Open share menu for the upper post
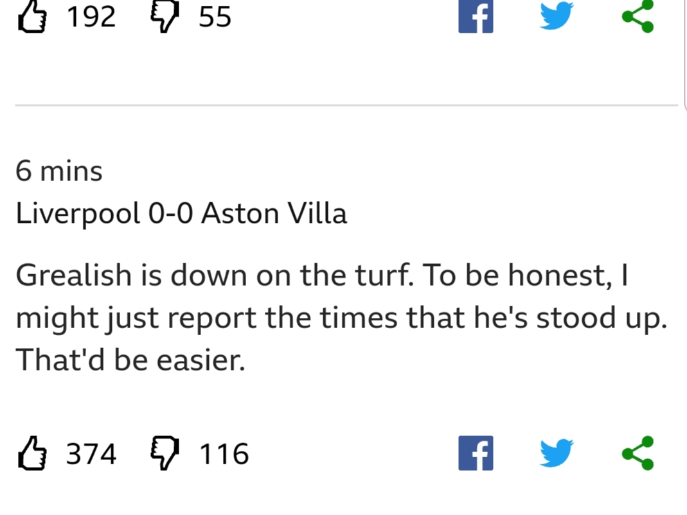Screen dimensions: 687x515 pyautogui.click(x=638, y=17)
